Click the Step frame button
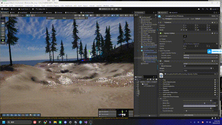 120,9
